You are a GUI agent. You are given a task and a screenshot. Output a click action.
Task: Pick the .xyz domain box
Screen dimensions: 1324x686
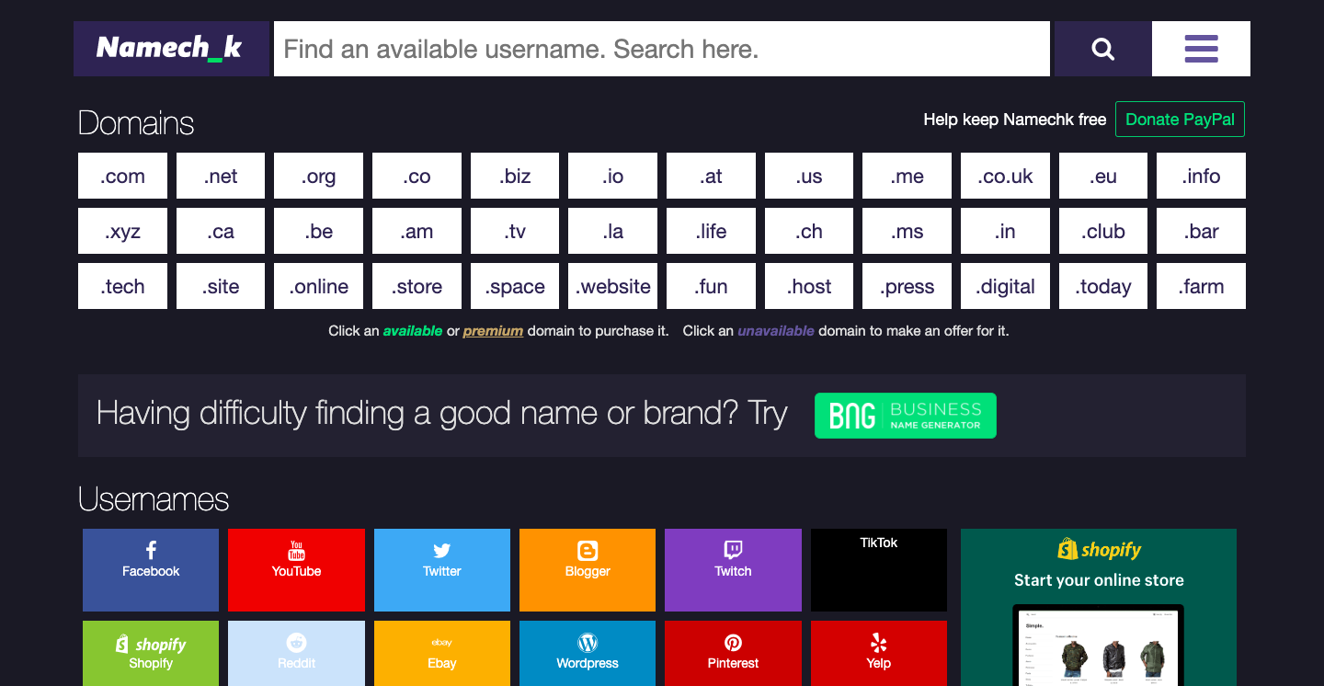[122, 231]
